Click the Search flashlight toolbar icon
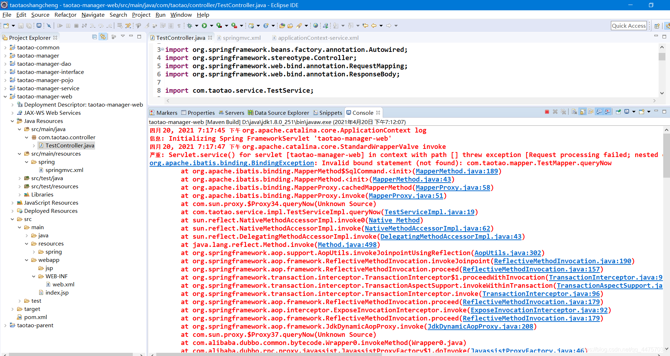670x356 pixels. pyautogui.click(x=299, y=26)
